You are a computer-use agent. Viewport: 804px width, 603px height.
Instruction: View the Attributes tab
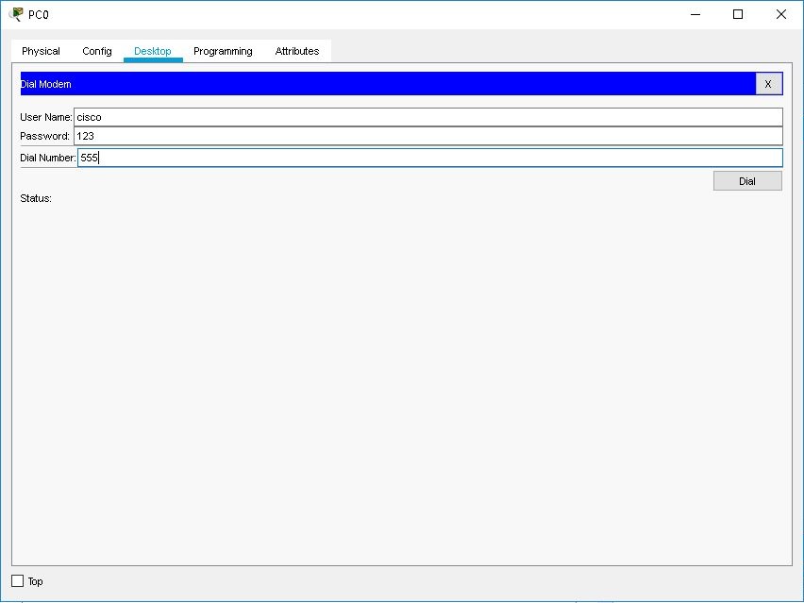point(297,51)
